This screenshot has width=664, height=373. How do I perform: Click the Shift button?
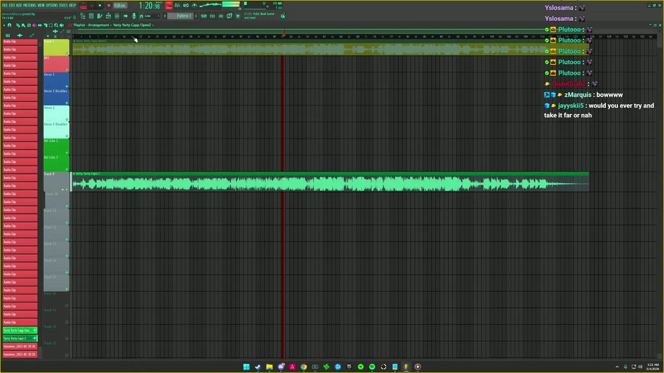(x=204, y=16)
